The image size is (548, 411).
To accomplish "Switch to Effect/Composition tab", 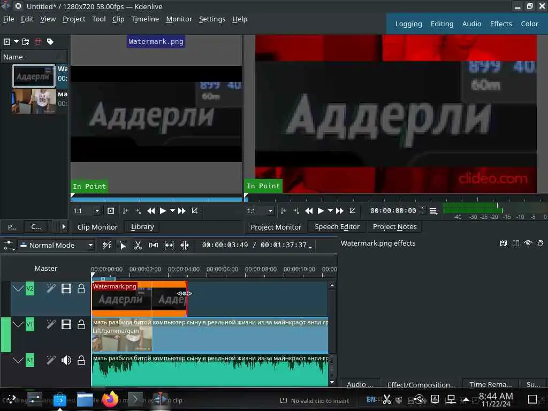I will (421, 384).
